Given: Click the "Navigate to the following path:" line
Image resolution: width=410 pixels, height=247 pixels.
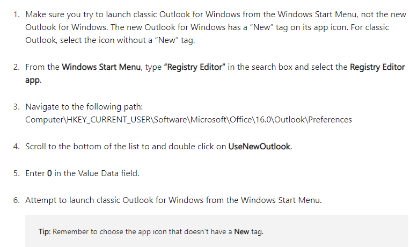Looking at the screenshot, I should (84, 107).
